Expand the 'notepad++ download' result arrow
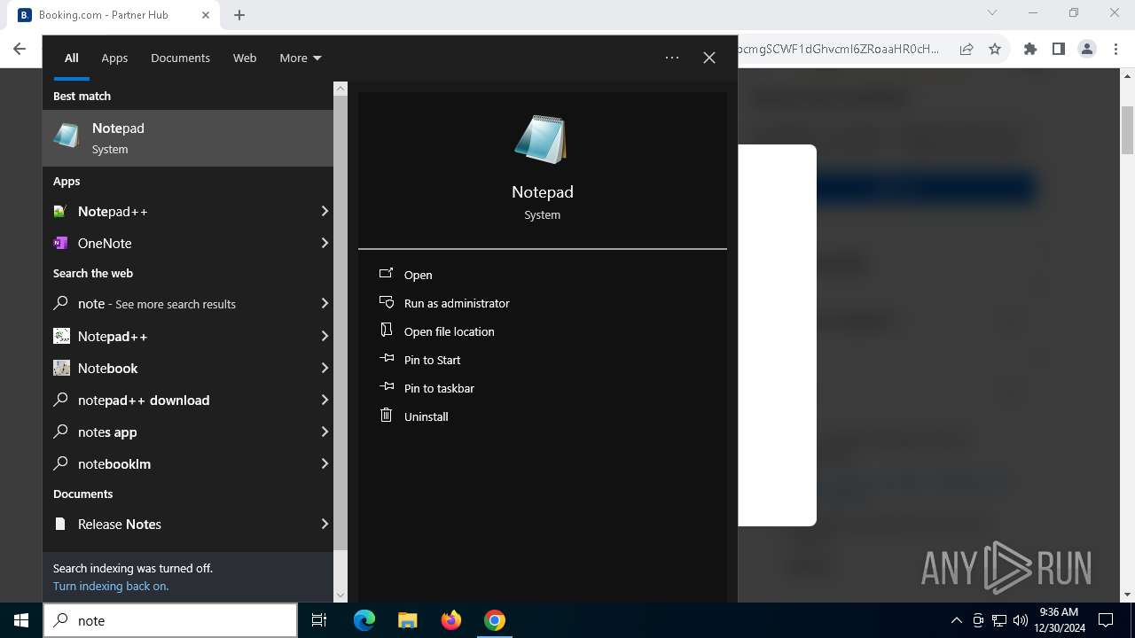The width and height of the screenshot is (1135, 638). point(325,400)
